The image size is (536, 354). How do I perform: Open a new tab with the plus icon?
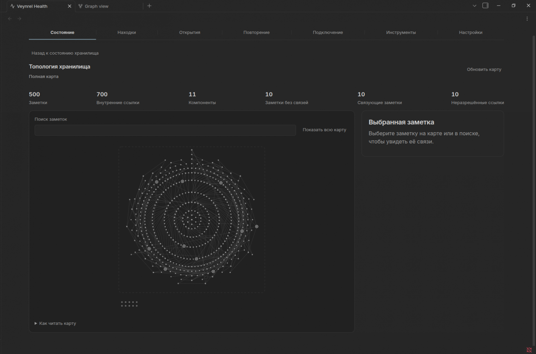point(149,6)
